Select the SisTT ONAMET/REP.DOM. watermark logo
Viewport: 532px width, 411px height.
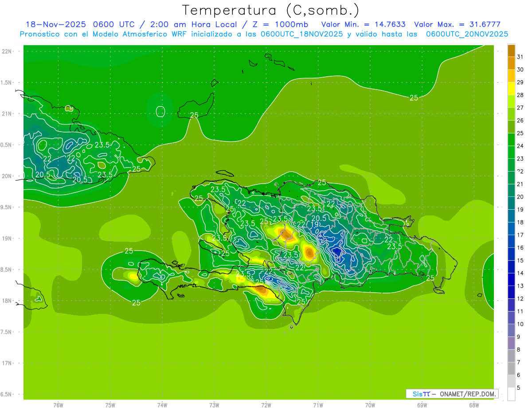452,394
